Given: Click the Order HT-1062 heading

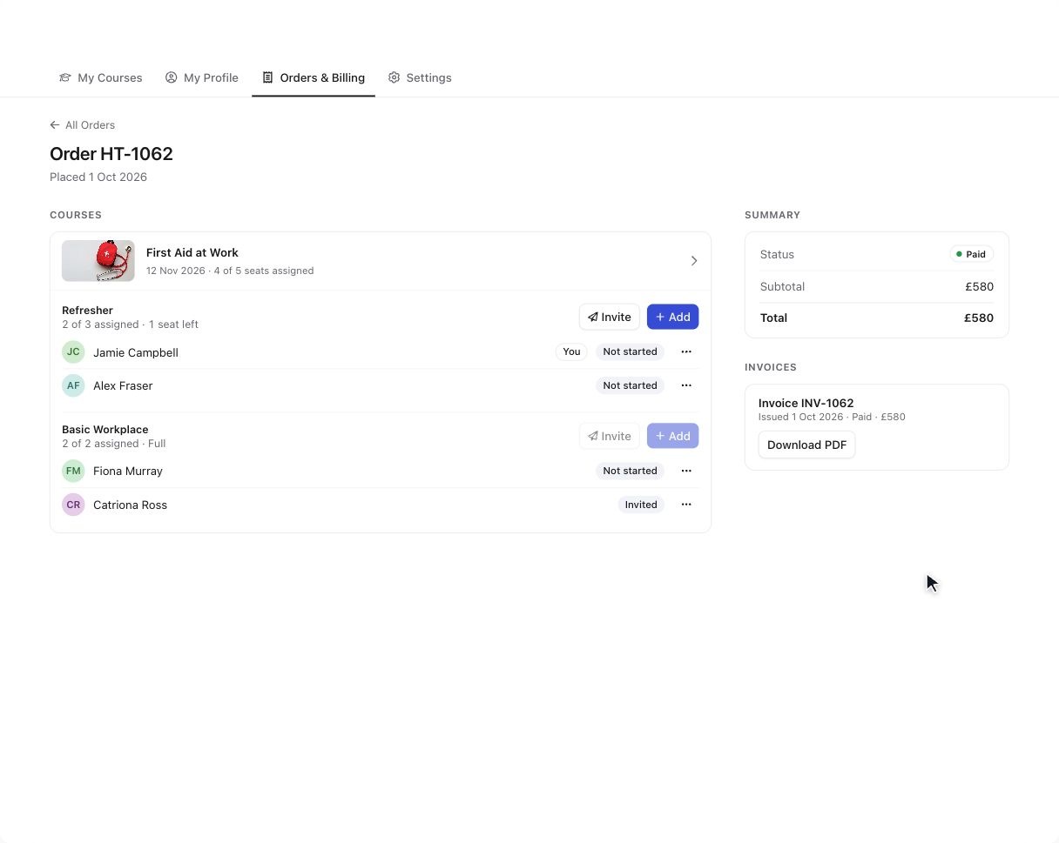Looking at the screenshot, I should (x=111, y=154).
